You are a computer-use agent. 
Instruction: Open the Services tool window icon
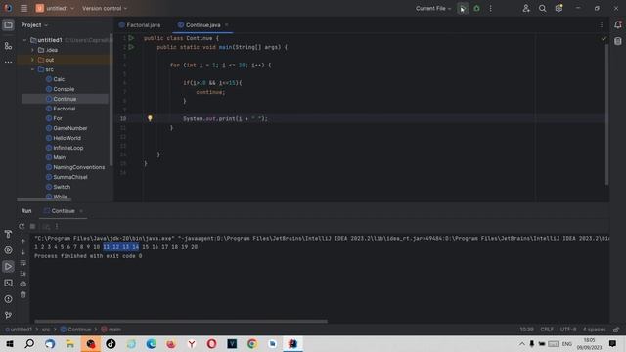(8, 250)
